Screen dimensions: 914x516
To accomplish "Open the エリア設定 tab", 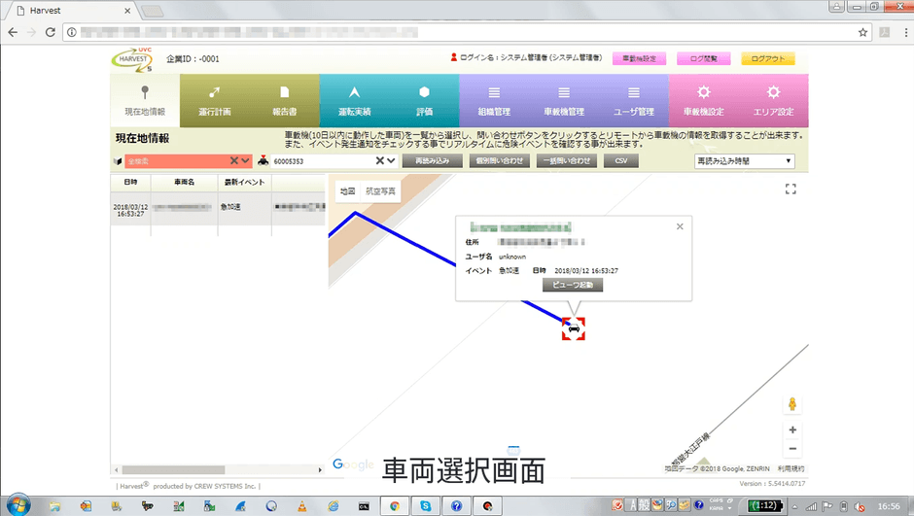I will 772,101.
